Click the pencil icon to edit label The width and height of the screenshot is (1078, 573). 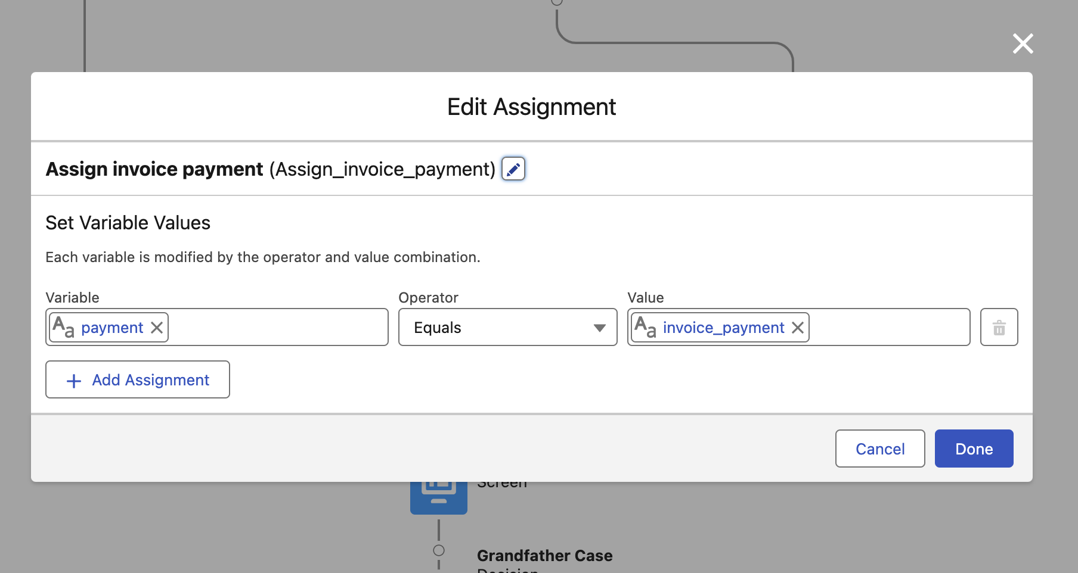pyautogui.click(x=513, y=169)
